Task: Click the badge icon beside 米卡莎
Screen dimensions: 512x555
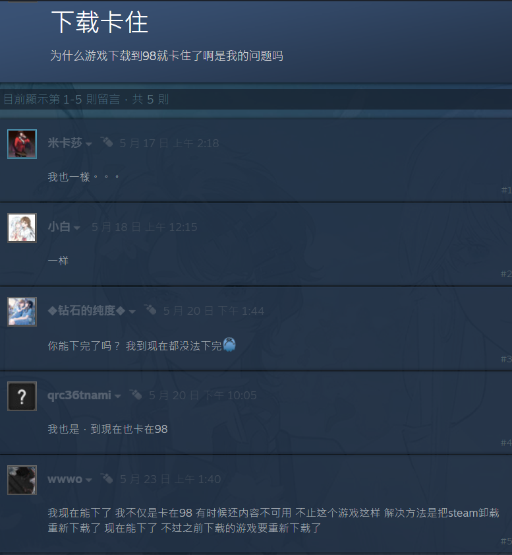Action: pos(106,142)
